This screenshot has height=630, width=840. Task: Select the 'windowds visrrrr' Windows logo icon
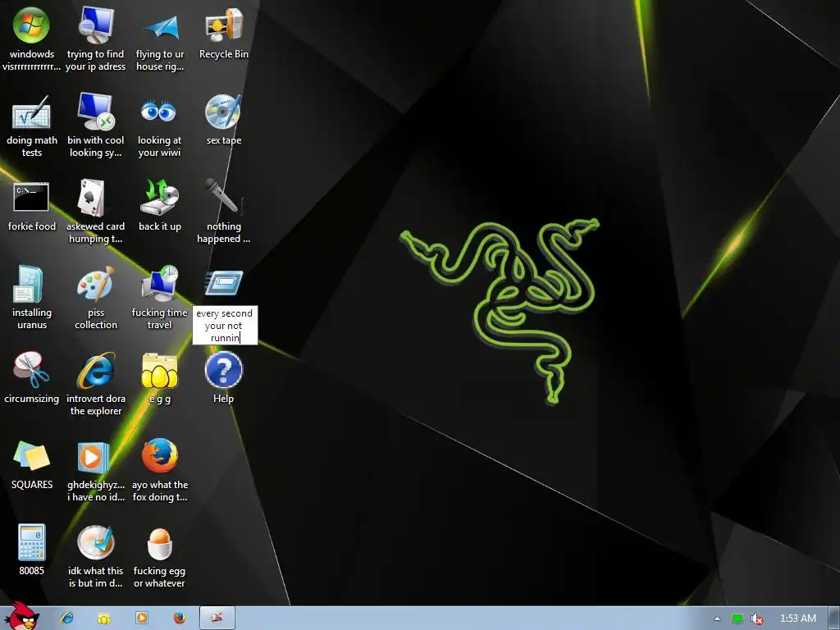pyautogui.click(x=32, y=25)
